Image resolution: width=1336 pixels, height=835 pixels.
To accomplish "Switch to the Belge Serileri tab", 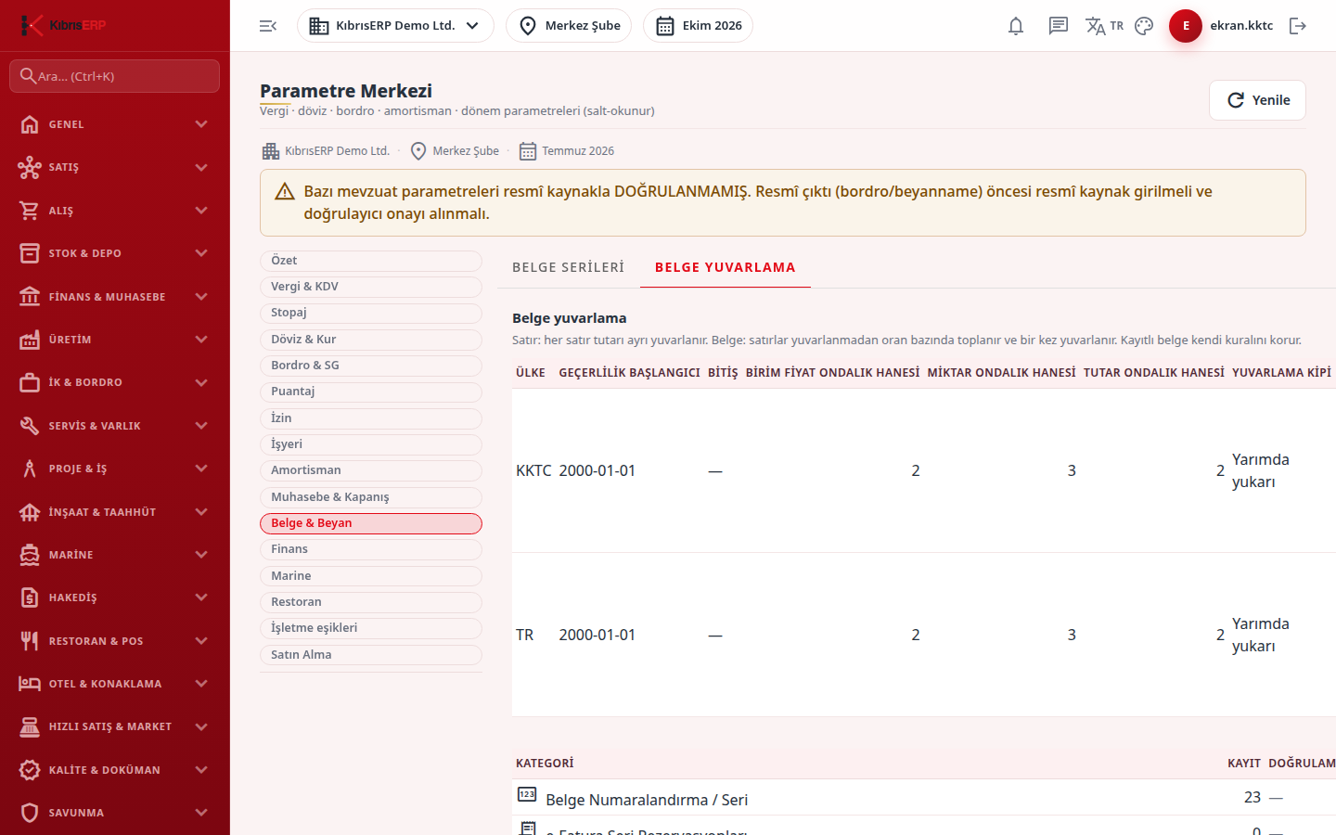I will click(569, 267).
